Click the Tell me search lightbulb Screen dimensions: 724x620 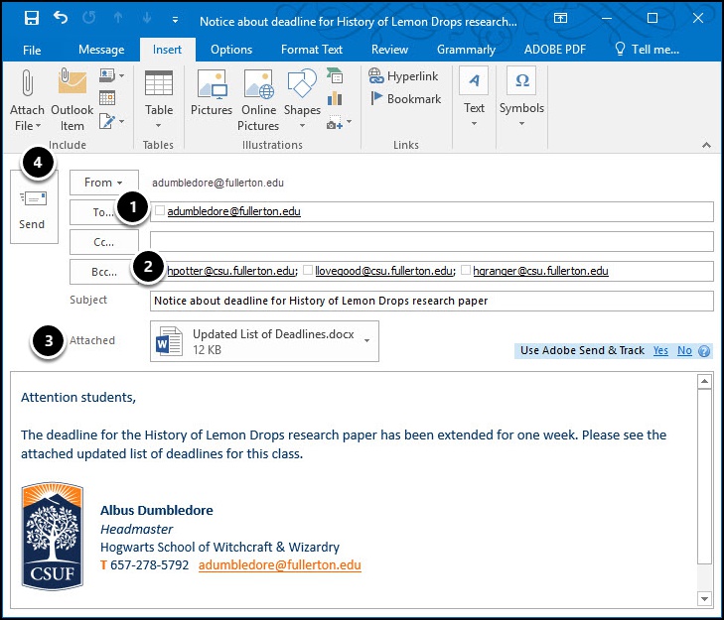pyautogui.click(x=620, y=49)
